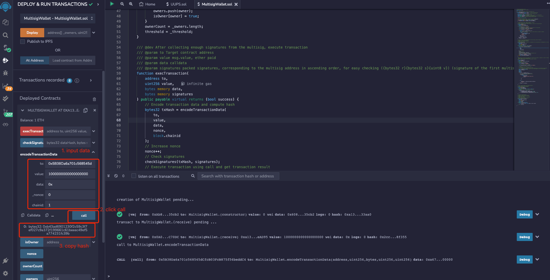Clear the terminal console

[x=116, y=176]
